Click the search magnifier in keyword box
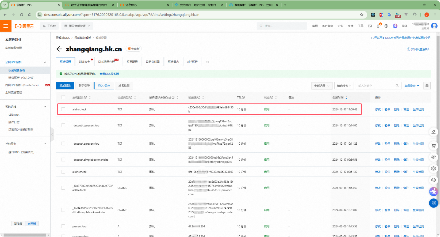This screenshot has height=237, width=440. click(x=397, y=86)
